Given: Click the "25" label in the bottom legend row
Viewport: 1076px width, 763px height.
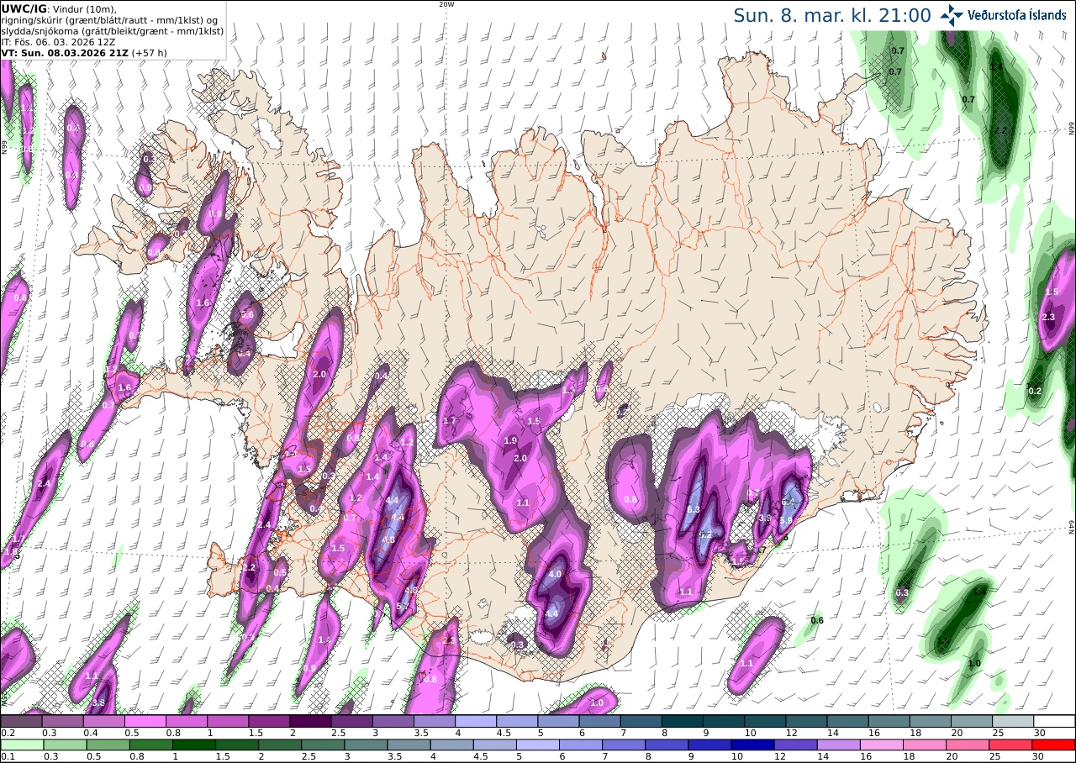Looking at the screenshot, I should (x=997, y=756).
